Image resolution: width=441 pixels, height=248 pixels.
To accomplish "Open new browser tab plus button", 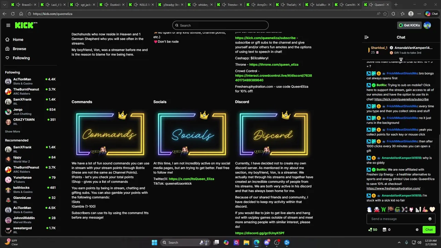I will tap(396, 5).
